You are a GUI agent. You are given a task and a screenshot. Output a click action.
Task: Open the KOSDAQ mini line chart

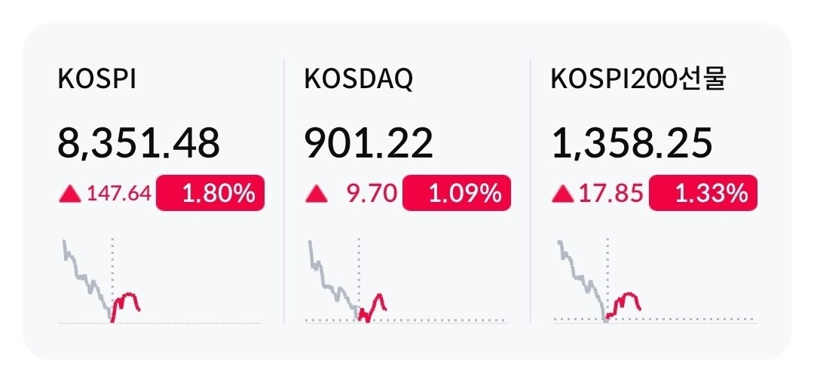(x=406, y=281)
